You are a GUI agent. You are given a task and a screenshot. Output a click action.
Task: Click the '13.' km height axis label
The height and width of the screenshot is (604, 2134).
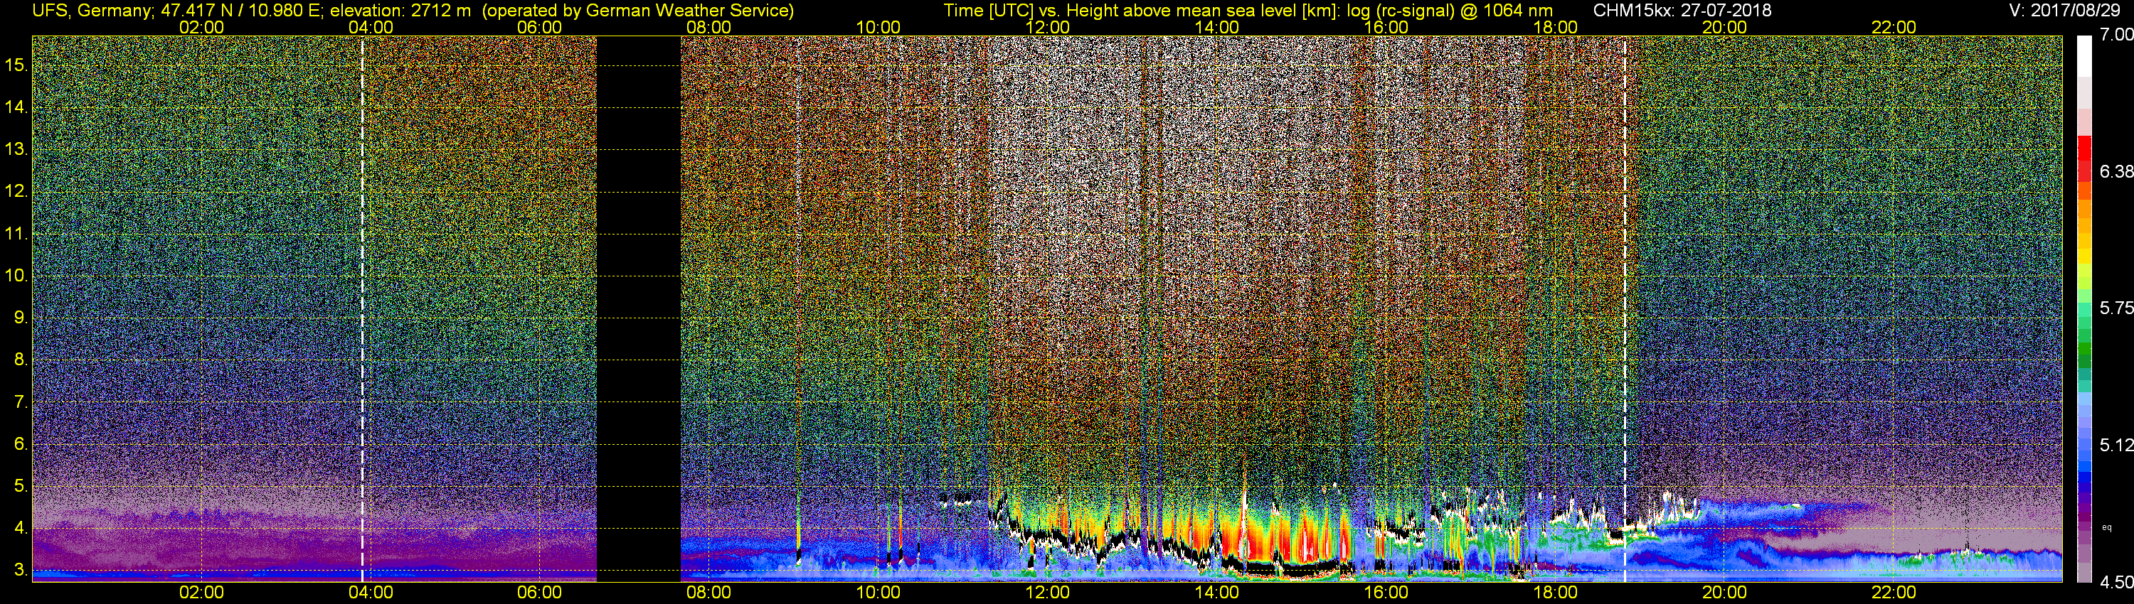[x=16, y=149]
